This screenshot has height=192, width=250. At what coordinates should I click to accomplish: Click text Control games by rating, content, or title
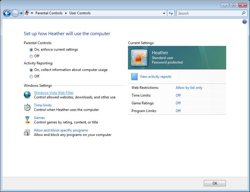66,122
